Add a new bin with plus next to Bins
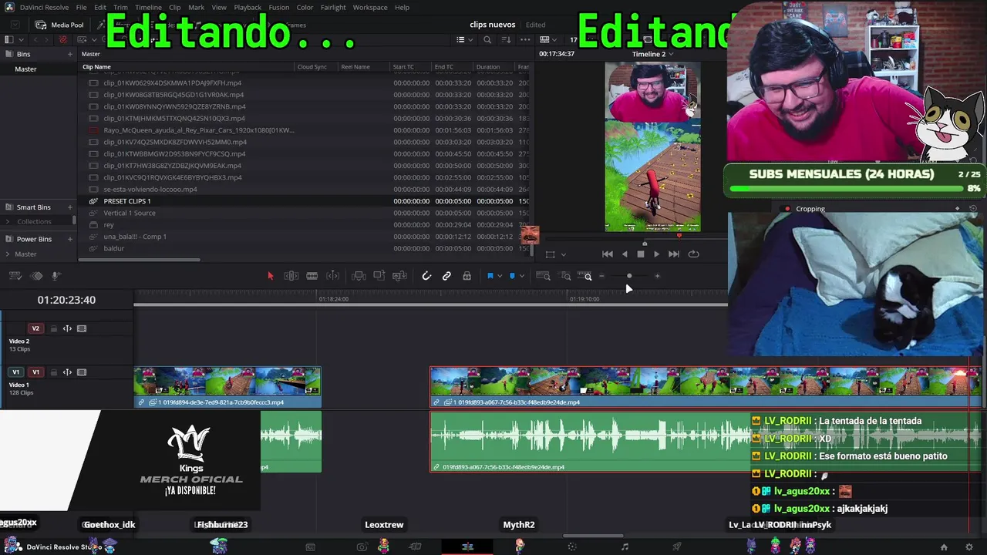 point(70,54)
